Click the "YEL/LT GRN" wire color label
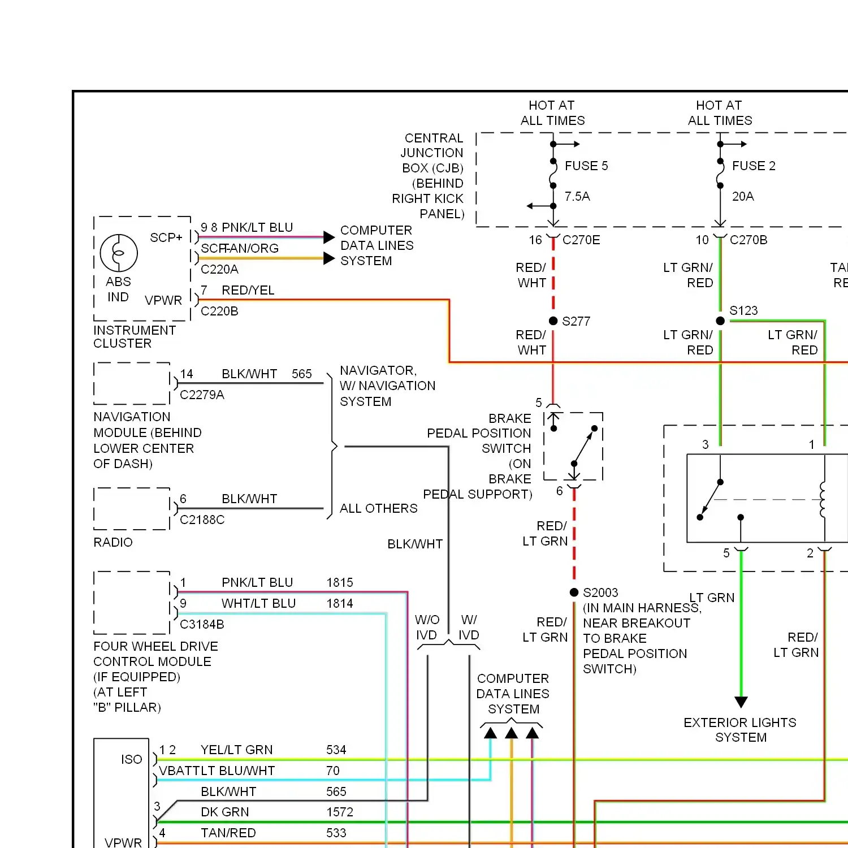Viewport: 848px width, 848px height. 236,750
